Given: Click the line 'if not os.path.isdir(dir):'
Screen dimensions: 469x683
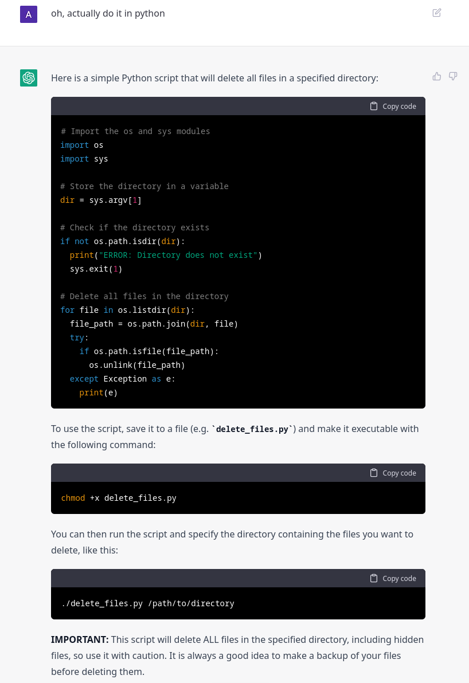Looking at the screenshot, I should (123, 241).
